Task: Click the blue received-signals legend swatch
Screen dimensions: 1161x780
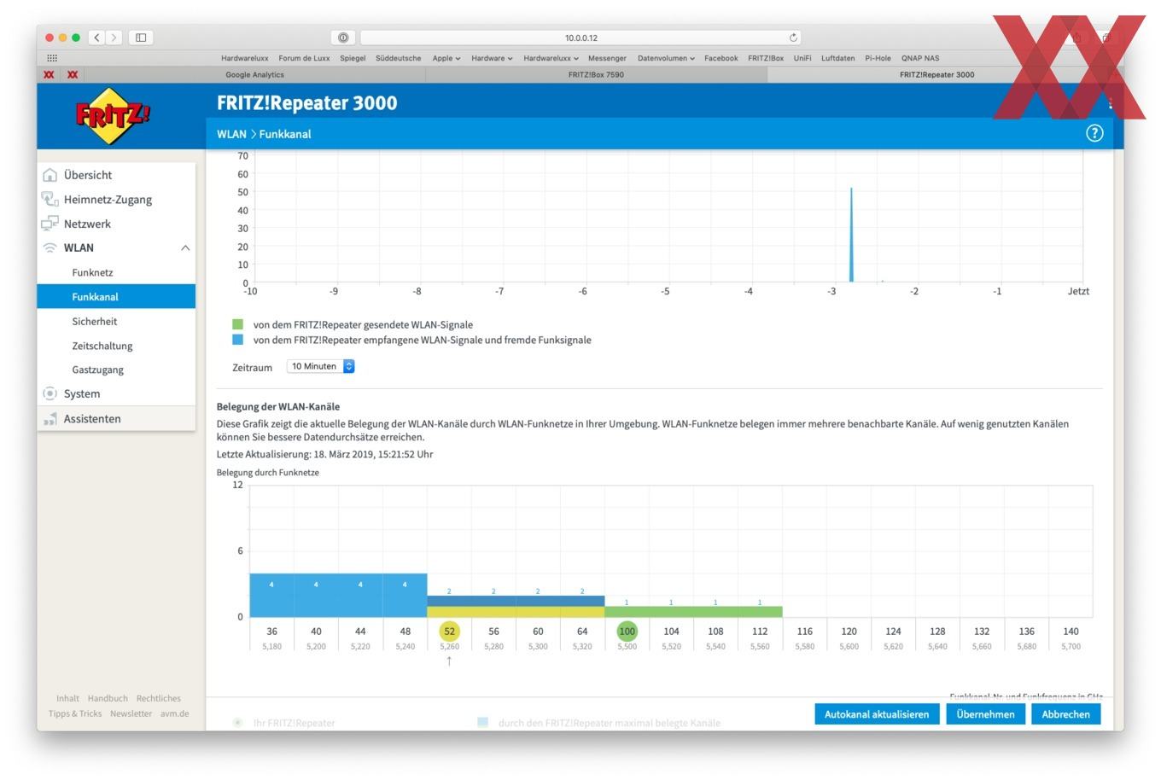Action: pyautogui.click(x=238, y=340)
